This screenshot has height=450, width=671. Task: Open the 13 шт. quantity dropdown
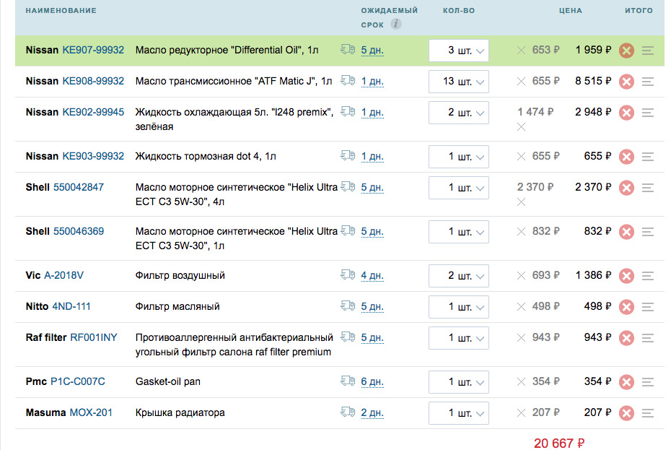point(459,82)
